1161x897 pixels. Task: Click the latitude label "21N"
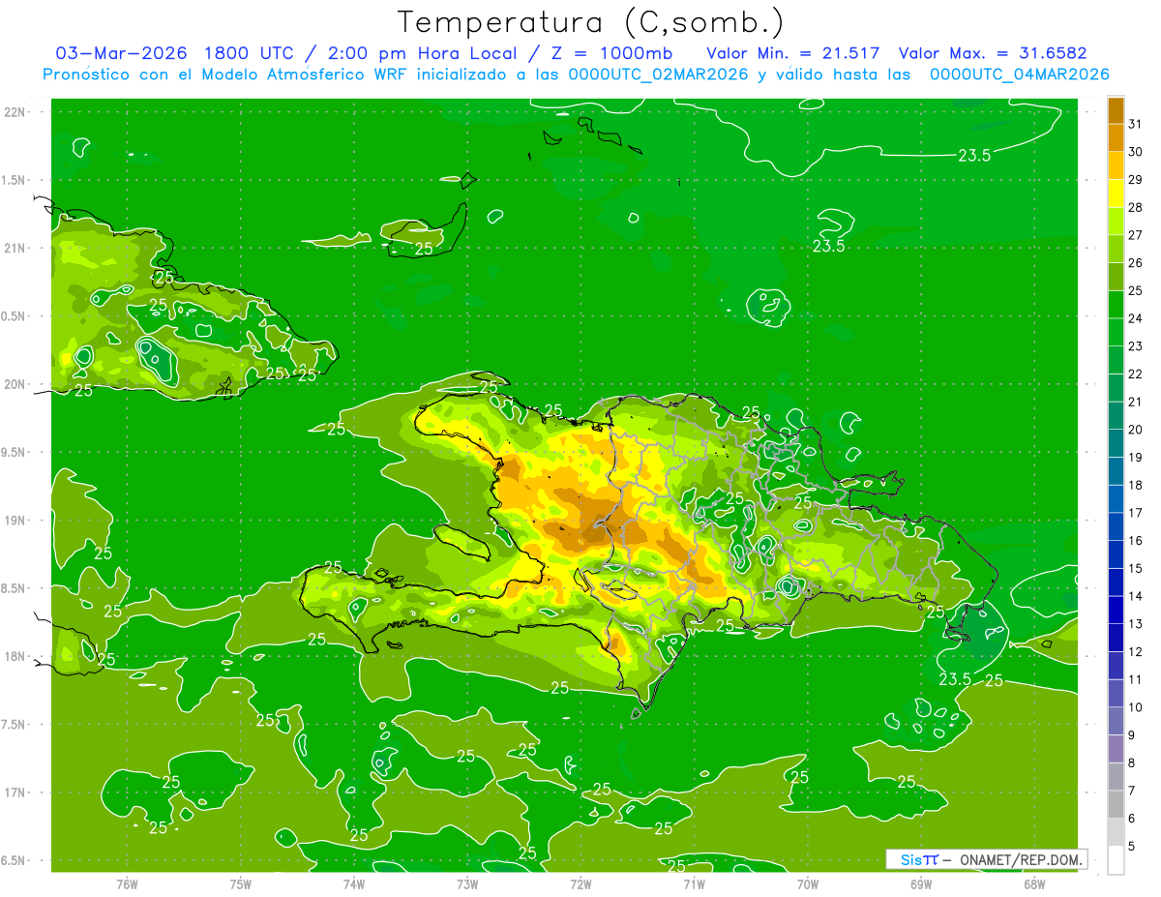coord(15,248)
